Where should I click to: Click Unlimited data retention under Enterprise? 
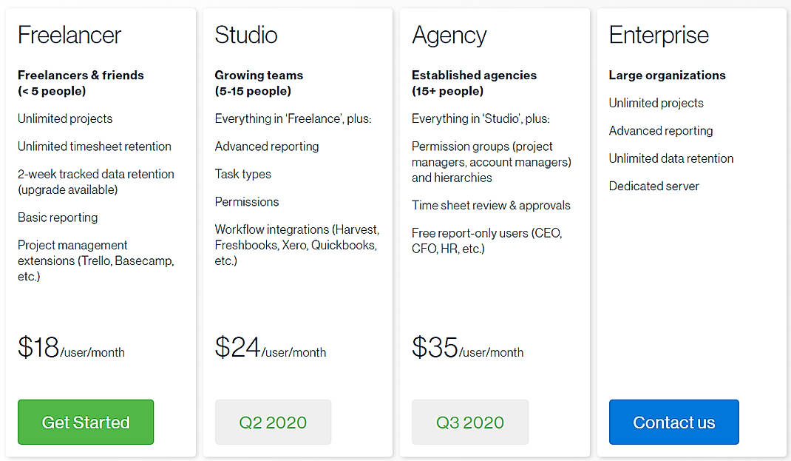point(671,158)
